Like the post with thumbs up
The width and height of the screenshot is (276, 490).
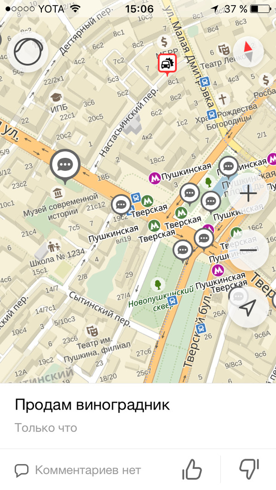(192, 469)
